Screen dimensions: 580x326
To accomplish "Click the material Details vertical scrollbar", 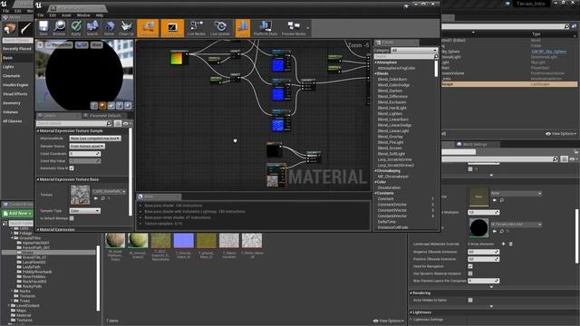I will 130,172.
